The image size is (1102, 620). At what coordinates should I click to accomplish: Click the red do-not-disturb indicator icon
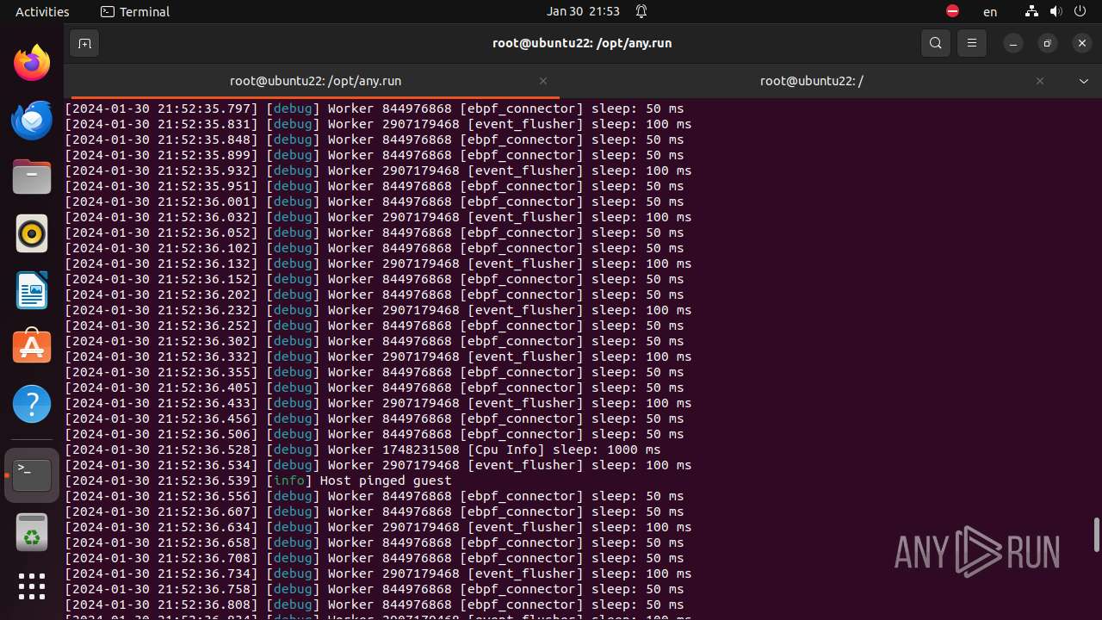952,11
